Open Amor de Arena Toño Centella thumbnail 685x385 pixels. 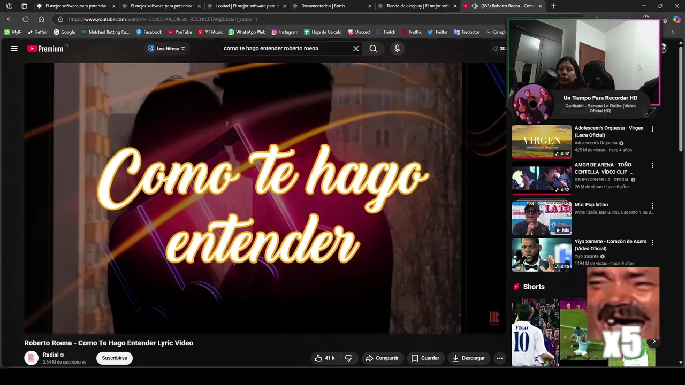pos(542,179)
